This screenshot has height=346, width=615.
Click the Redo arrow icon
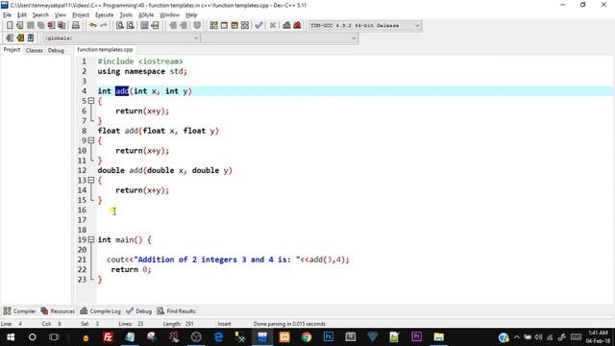click(104, 26)
